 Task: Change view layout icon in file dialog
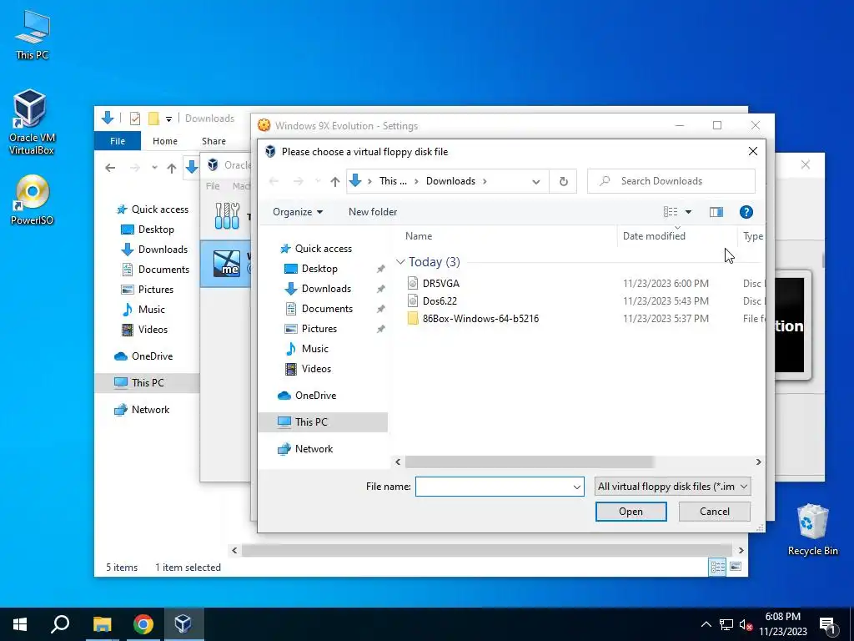671,212
